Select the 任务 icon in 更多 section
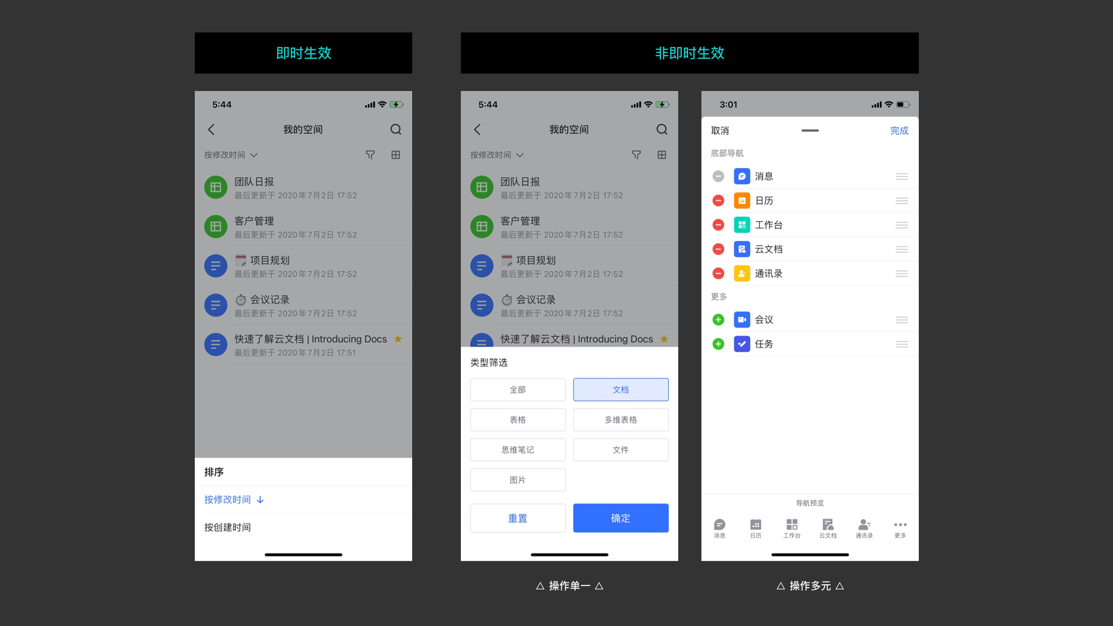This screenshot has height=626, width=1113. [x=740, y=344]
